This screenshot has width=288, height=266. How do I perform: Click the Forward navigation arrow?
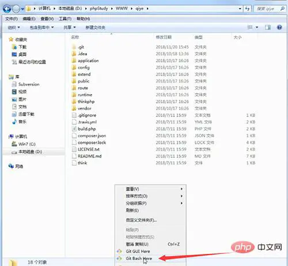[16, 9]
